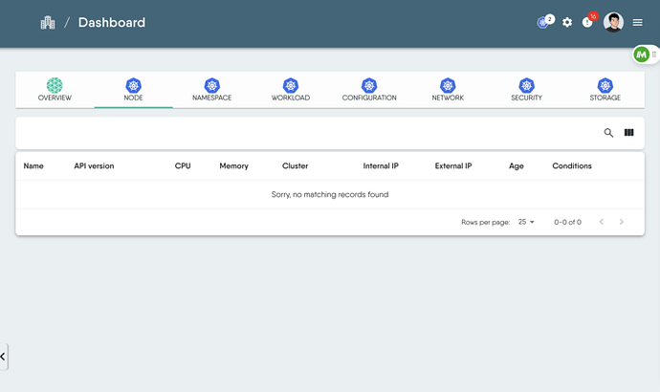660x392 pixels.
Task: Click the previous page arrow
Action: click(x=602, y=222)
